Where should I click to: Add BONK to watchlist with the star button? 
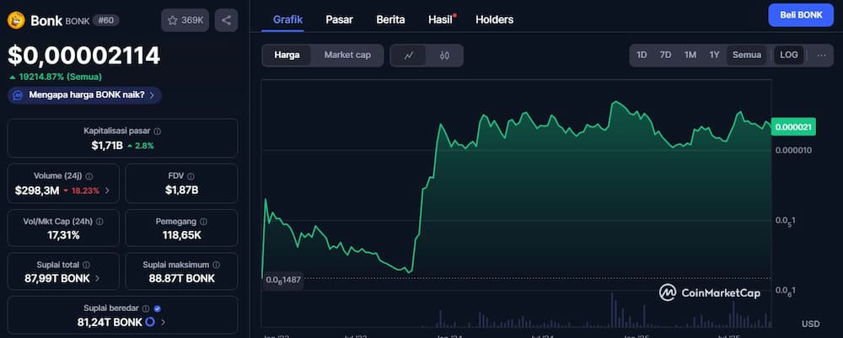tap(185, 20)
